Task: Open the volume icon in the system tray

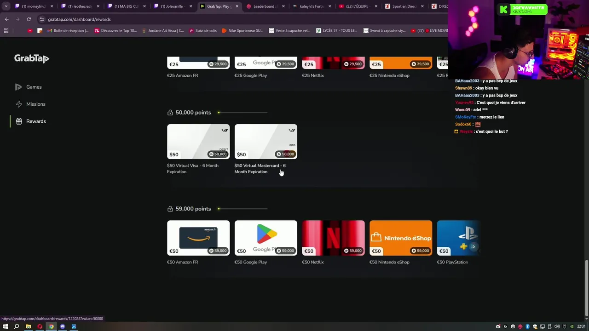Action: coord(557,326)
